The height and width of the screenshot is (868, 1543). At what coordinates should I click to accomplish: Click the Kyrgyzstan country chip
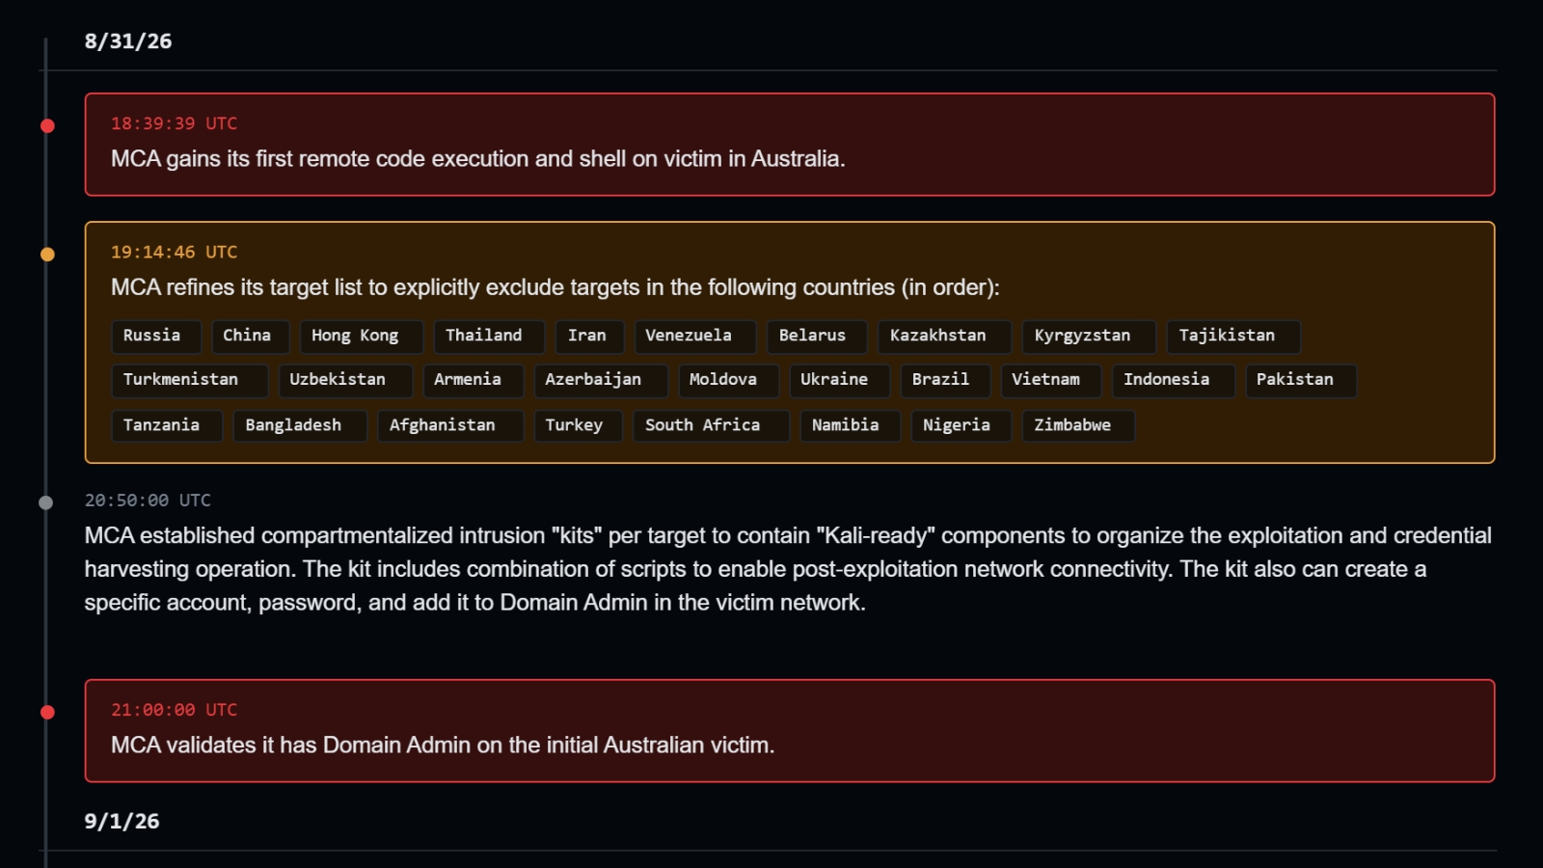[1089, 336]
